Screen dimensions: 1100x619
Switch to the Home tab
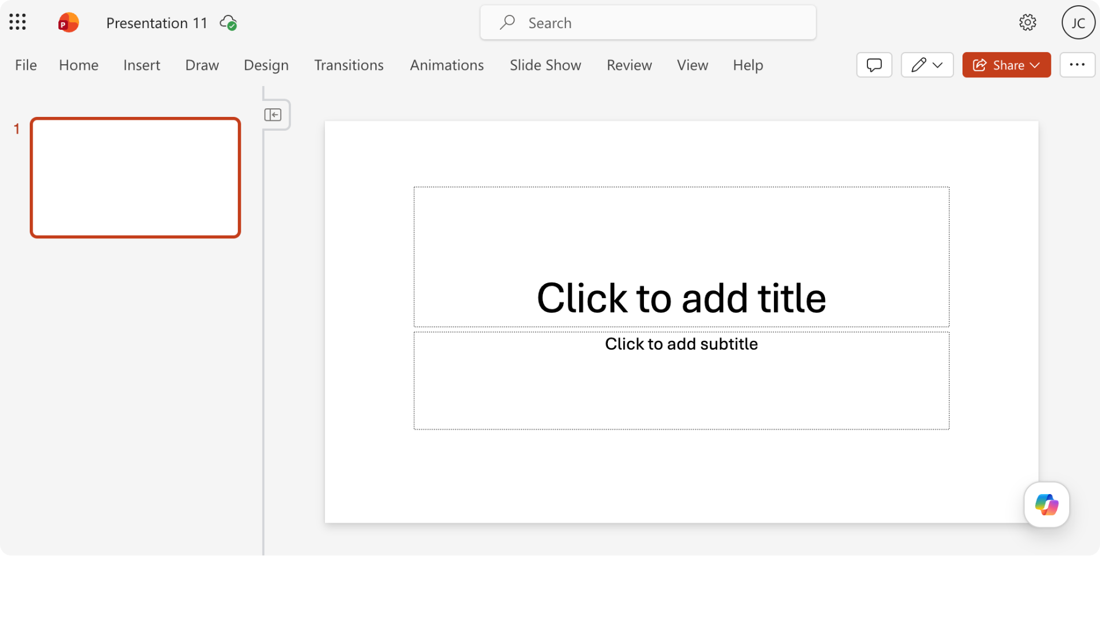click(x=78, y=65)
